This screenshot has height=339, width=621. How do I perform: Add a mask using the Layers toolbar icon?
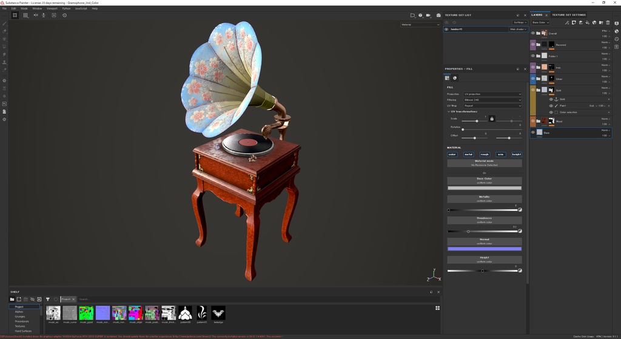[574, 22]
